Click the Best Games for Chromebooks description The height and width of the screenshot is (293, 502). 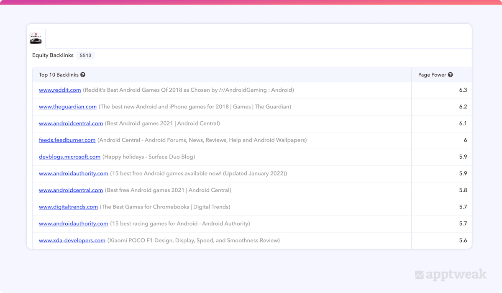[165, 207]
